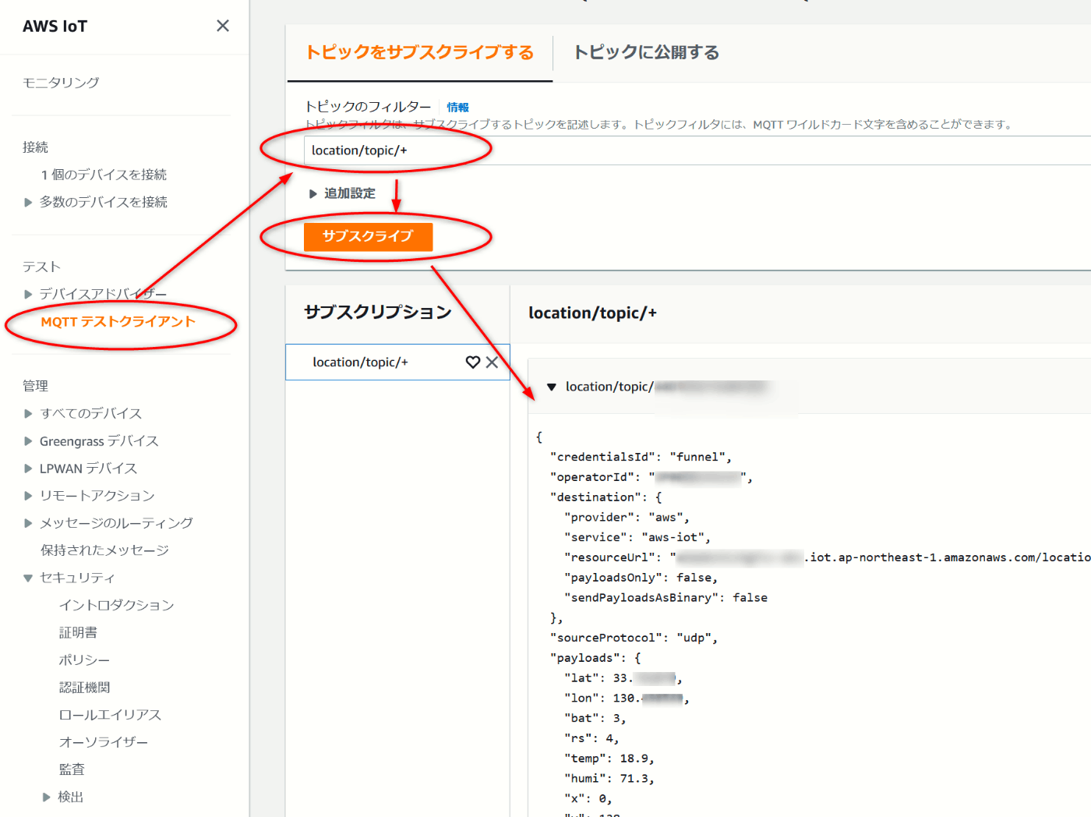The height and width of the screenshot is (817, 1091).
Task: Switch to トピックをサブスクライブする tab
Action: pos(419,52)
